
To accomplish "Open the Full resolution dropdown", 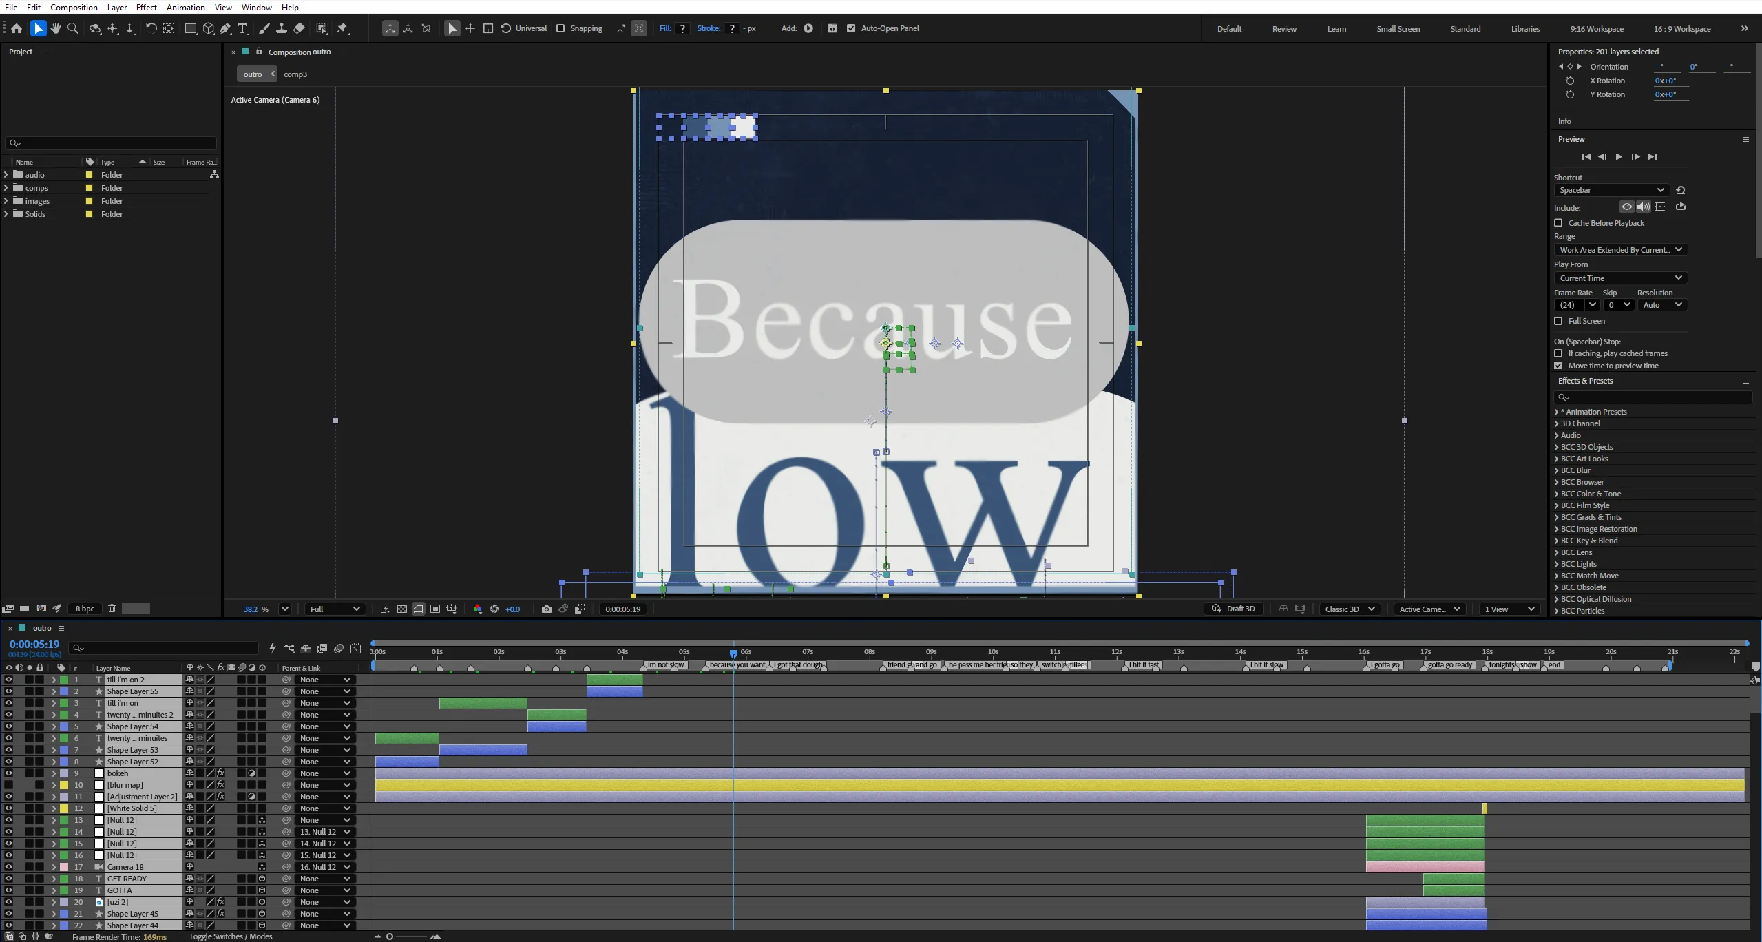I will (x=335, y=609).
